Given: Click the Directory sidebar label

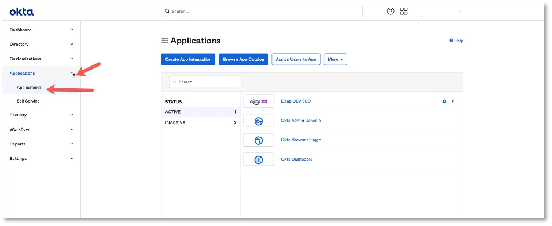Looking at the screenshot, I should pos(19,45).
